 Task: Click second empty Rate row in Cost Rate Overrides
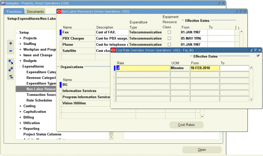143,80
